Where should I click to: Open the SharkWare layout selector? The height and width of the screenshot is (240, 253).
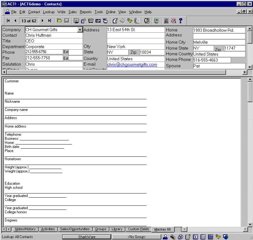click(87, 237)
